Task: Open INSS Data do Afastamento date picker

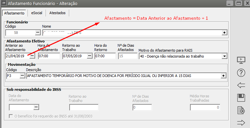Action: click(36, 107)
